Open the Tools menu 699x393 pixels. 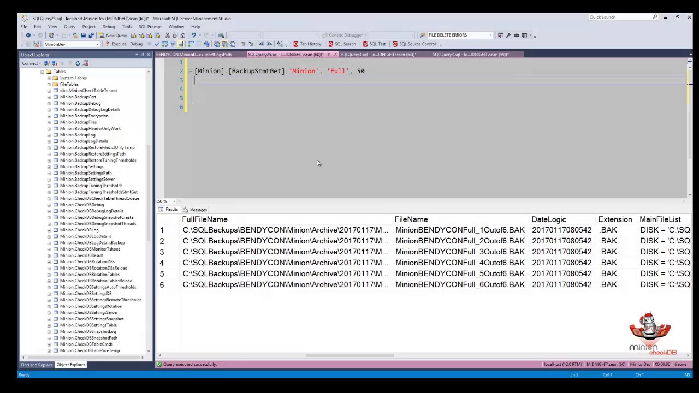pyautogui.click(x=127, y=27)
